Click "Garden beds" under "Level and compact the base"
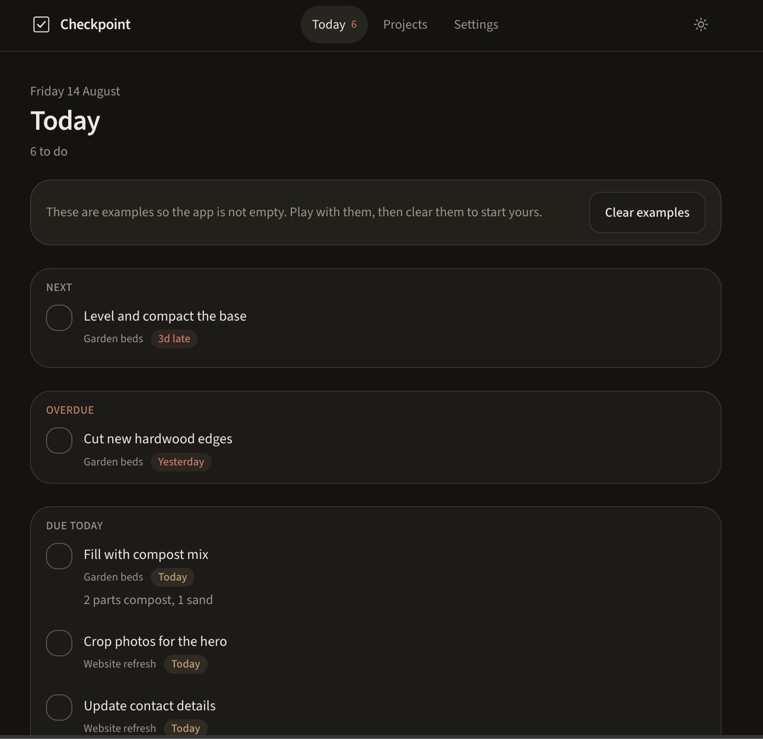The width and height of the screenshot is (763, 739). click(113, 339)
